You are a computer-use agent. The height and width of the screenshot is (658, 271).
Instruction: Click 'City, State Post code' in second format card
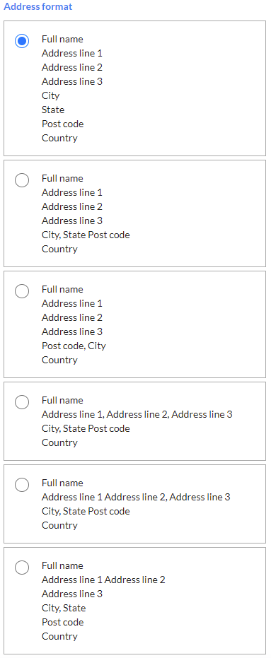(x=86, y=235)
